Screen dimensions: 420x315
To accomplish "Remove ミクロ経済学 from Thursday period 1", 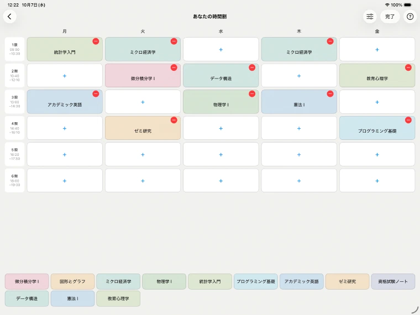I will point(330,41).
